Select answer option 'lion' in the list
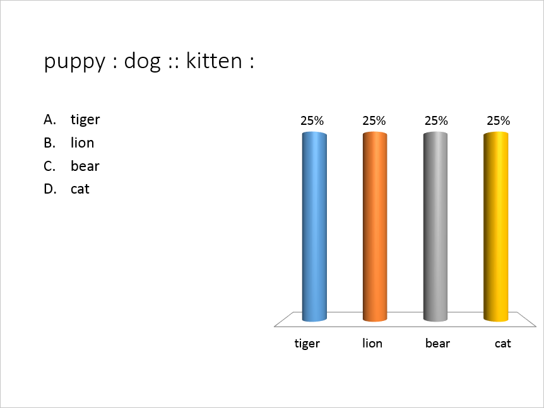The image size is (544, 408). [x=83, y=143]
